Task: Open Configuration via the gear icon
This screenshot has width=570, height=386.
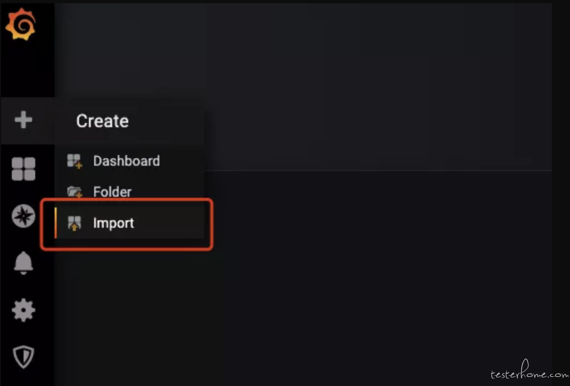Action: point(24,310)
